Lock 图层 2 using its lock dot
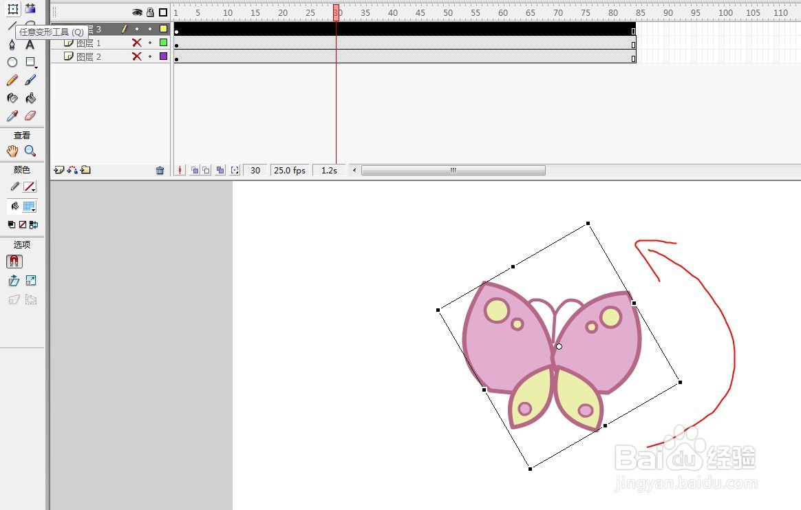Viewport: 801px width, 510px height. click(150, 56)
